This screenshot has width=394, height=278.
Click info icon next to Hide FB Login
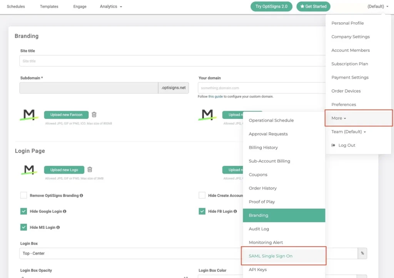pos(235,211)
